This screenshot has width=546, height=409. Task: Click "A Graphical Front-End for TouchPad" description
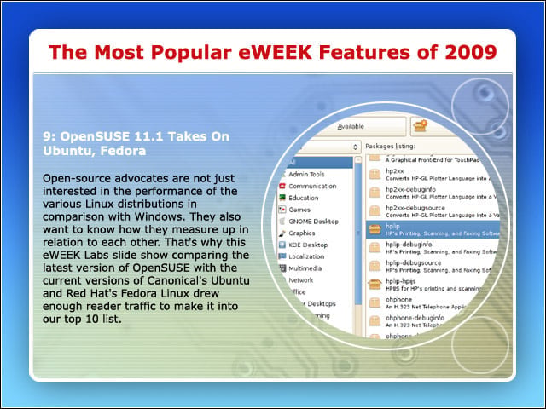433,160
